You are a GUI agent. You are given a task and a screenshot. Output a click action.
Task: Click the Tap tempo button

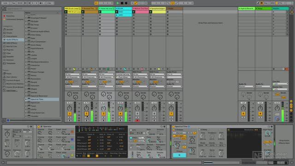13,3
